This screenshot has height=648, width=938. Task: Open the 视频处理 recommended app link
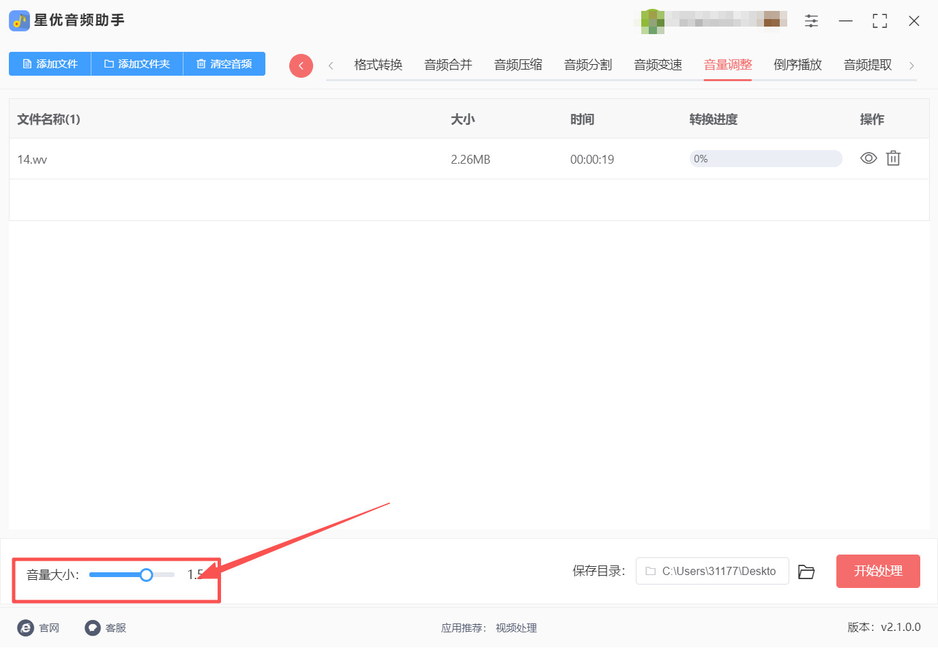tap(516, 628)
